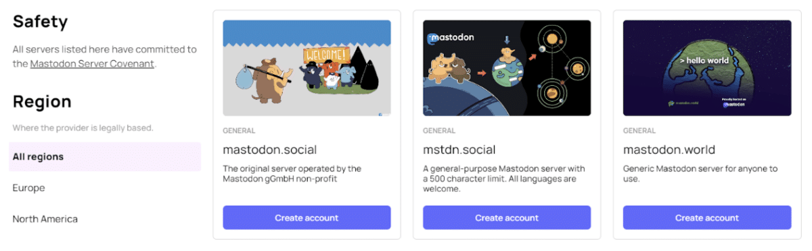Screen dimensions: 812x251
Task: Click the WELCOME sign in mastodon.social banner
Action: pyautogui.click(x=325, y=53)
